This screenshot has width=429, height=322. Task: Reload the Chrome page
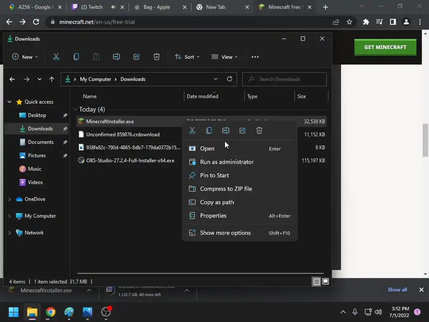point(36,22)
